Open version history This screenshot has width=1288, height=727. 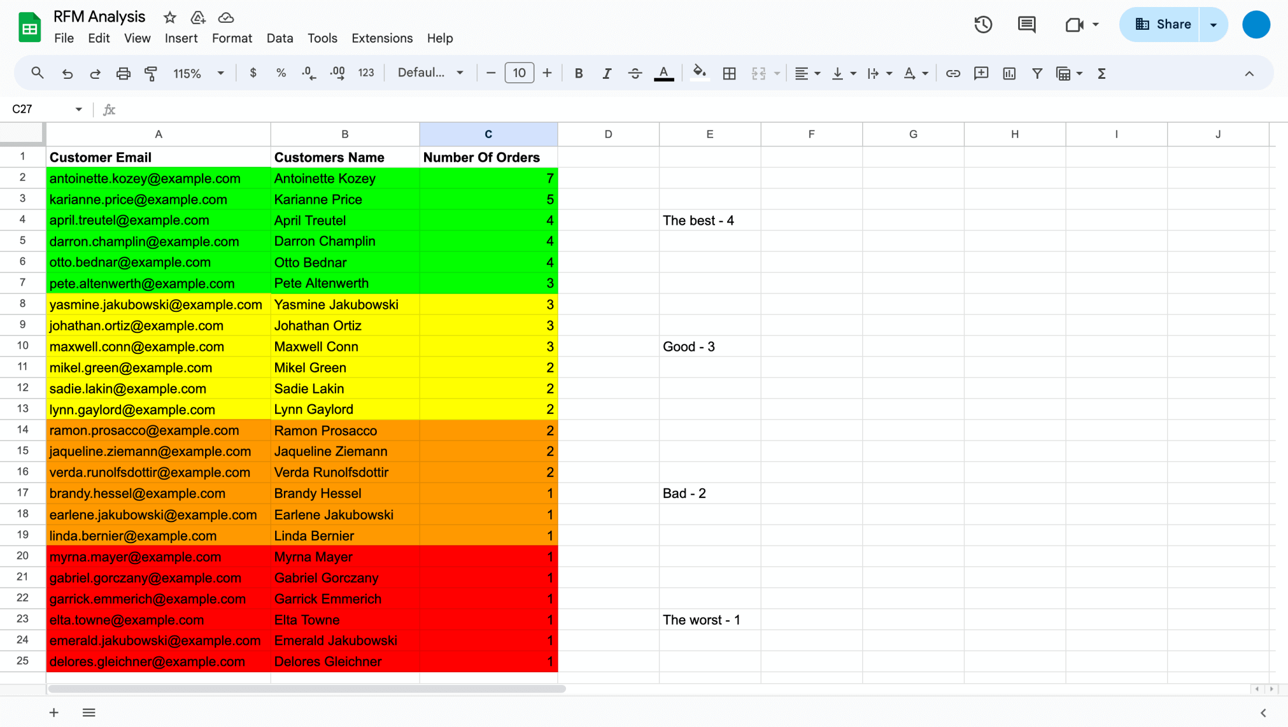coord(983,25)
